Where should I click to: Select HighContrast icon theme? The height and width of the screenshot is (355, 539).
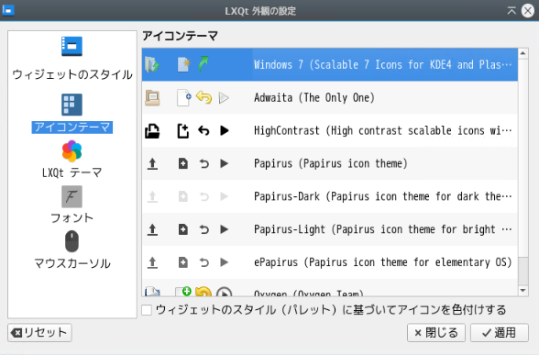click(330, 130)
